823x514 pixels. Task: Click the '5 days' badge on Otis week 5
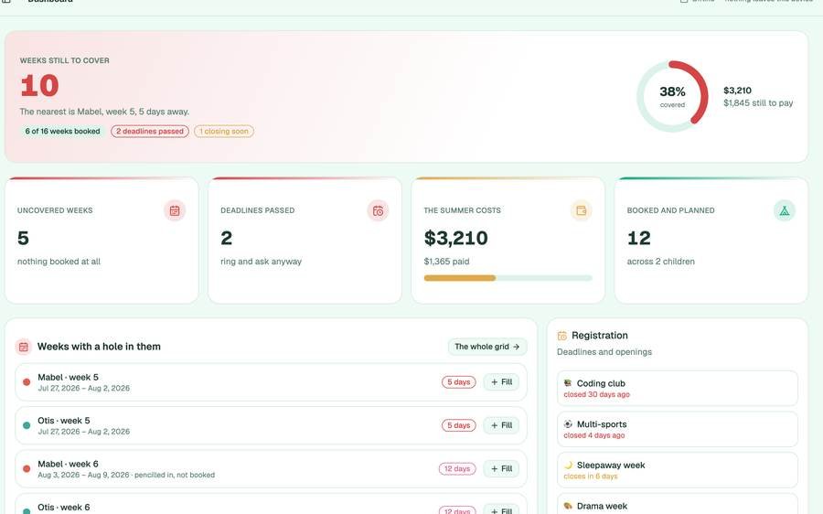459,425
